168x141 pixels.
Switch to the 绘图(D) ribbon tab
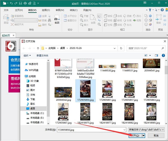coord(45,10)
